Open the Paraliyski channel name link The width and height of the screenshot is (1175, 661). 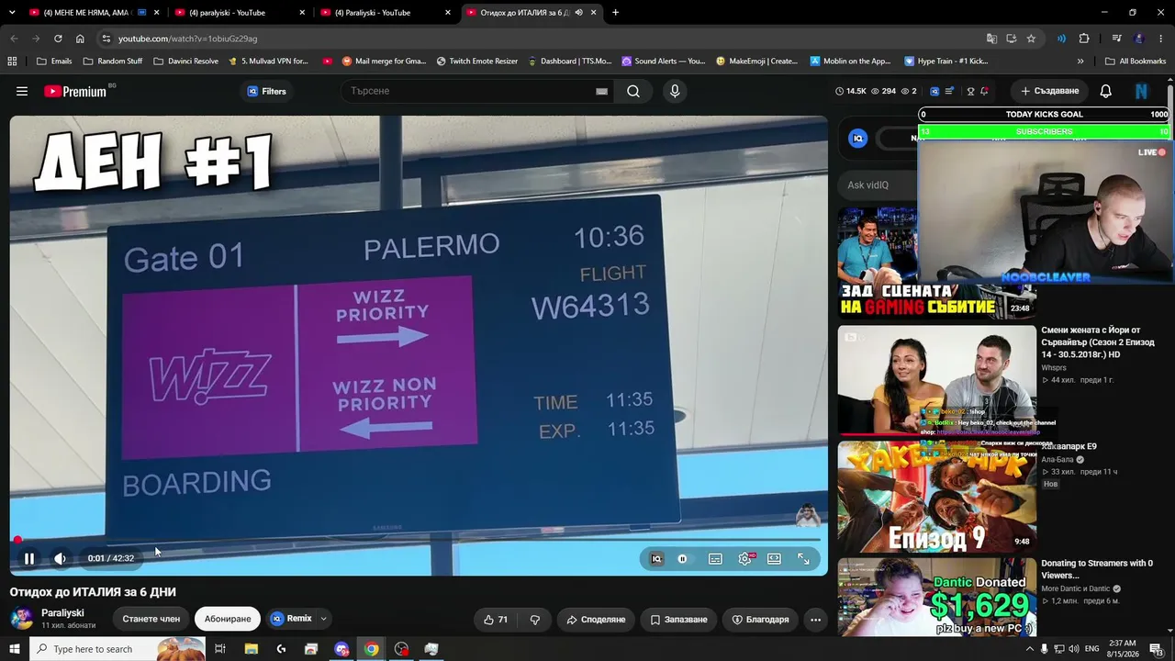tap(62, 612)
